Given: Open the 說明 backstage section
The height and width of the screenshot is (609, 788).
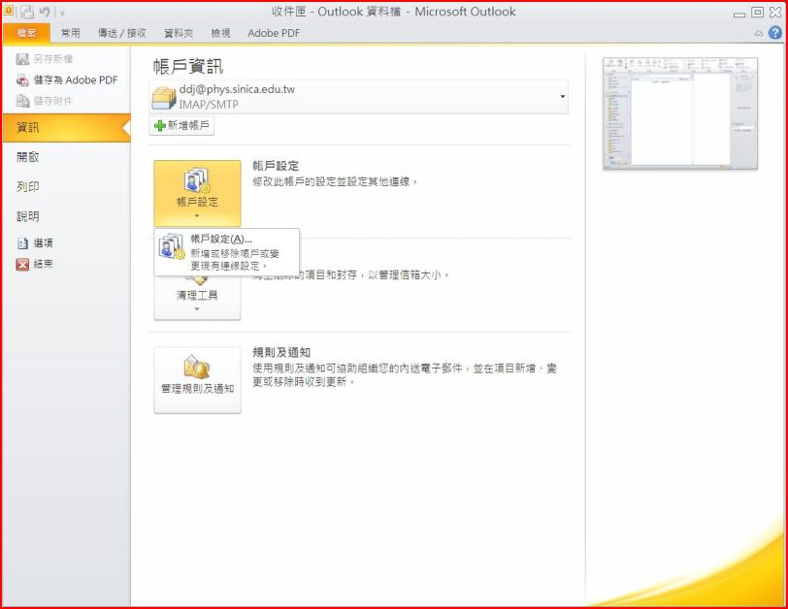Looking at the screenshot, I should click(27, 216).
